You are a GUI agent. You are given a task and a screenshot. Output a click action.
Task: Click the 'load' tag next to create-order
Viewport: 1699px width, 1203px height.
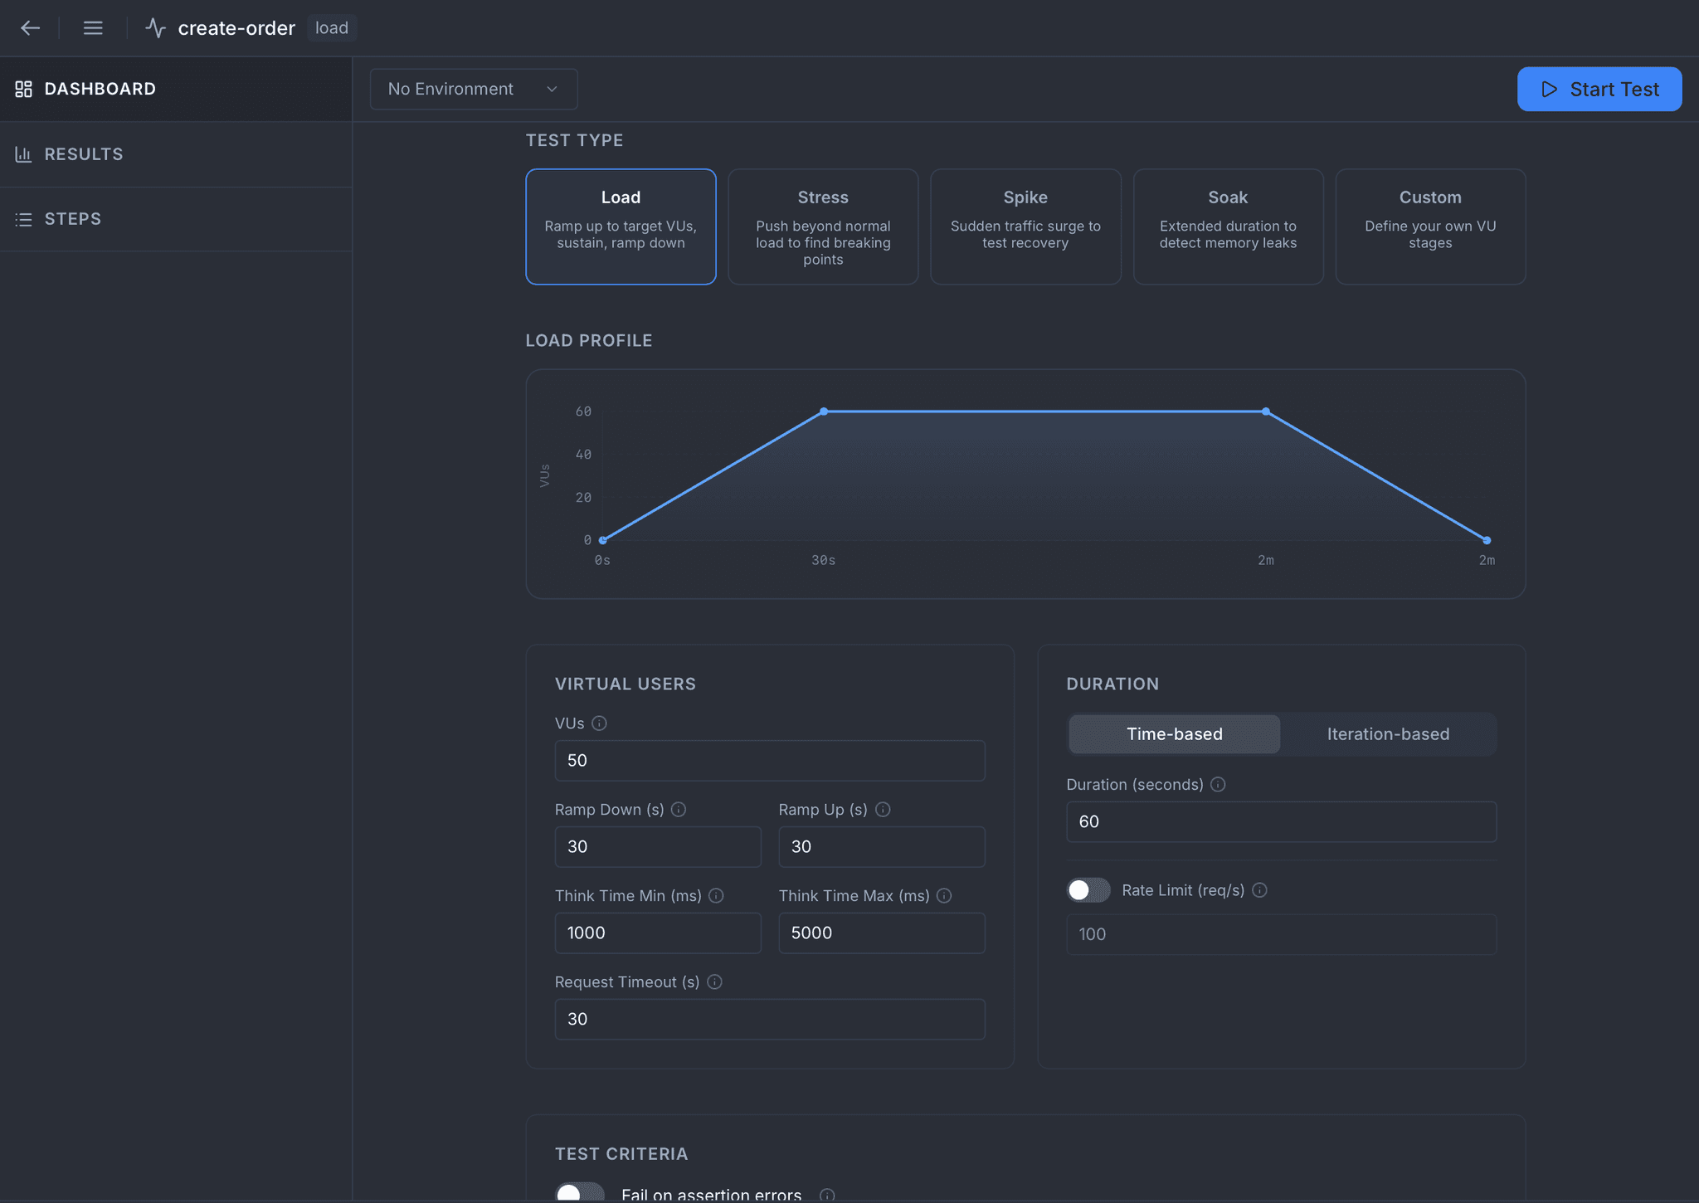(332, 28)
